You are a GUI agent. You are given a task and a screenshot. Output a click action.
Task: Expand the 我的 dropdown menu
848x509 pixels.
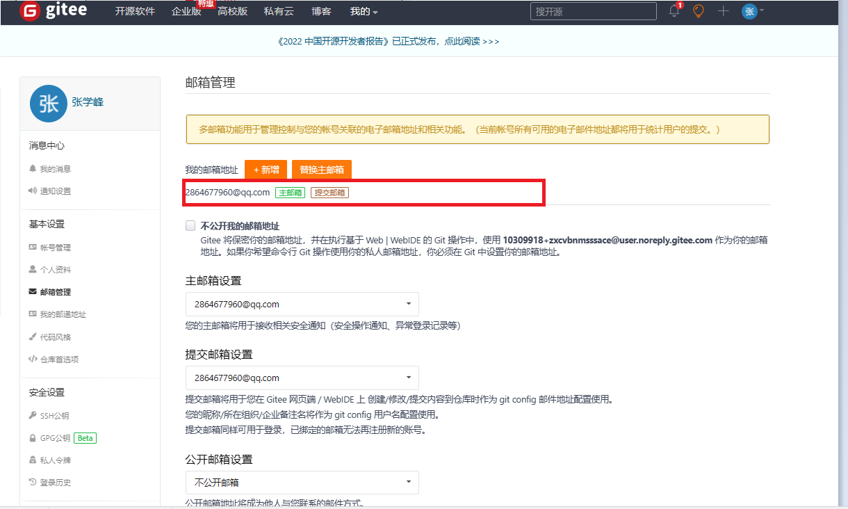(x=364, y=12)
